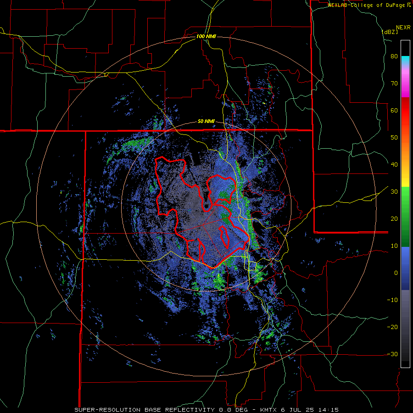
Task: Click the 10 value on the dBZ scale
Action: pos(394,246)
